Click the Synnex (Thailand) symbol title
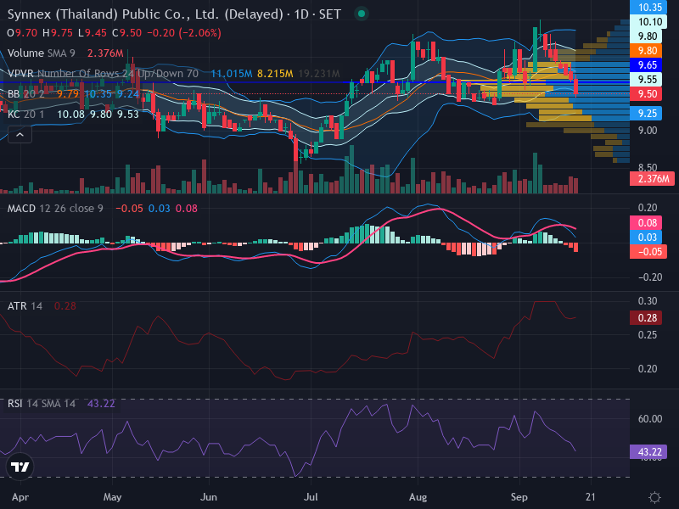 [145, 14]
